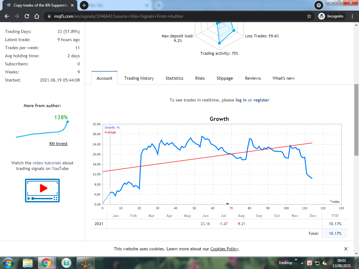Click the 'Growth, %' chart legend
359x269 pixels.
pos(112,127)
